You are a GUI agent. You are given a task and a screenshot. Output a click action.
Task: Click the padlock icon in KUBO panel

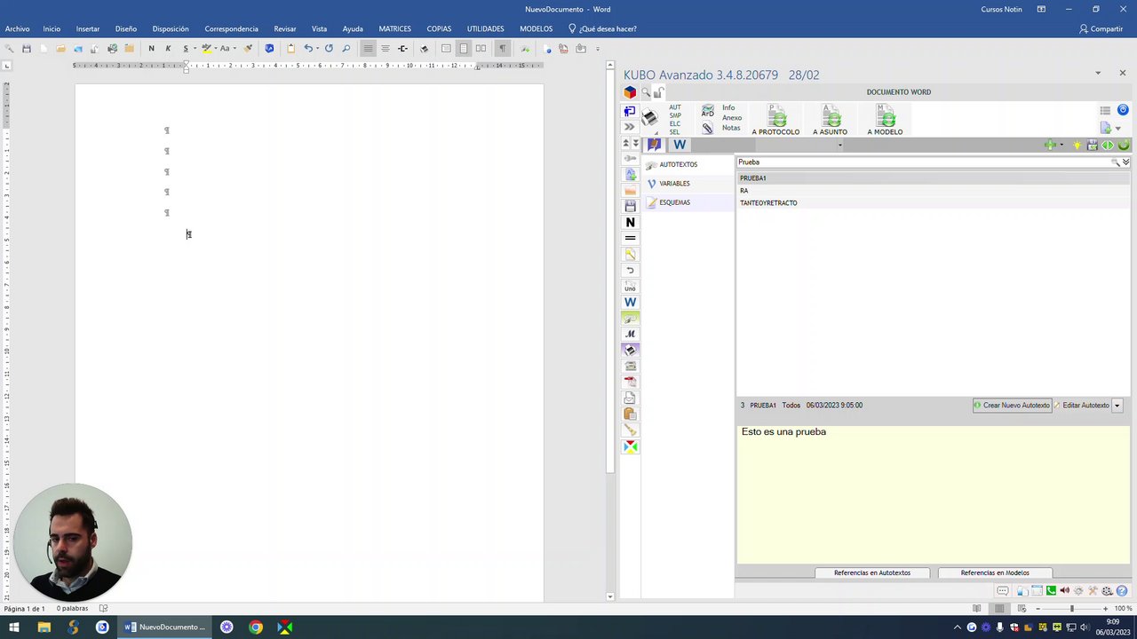point(658,92)
